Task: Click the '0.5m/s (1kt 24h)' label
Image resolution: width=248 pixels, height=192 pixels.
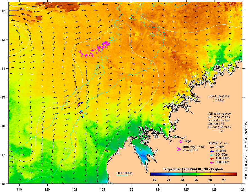Action: pos(219,127)
